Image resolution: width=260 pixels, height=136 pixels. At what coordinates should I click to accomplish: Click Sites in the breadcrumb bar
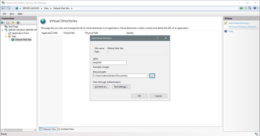(x=46, y=8)
